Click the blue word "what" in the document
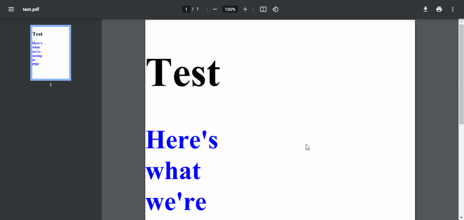 click(x=173, y=171)
